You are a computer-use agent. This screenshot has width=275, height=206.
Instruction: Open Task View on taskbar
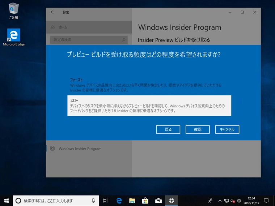pyautogui.click(x=105, y=201)
